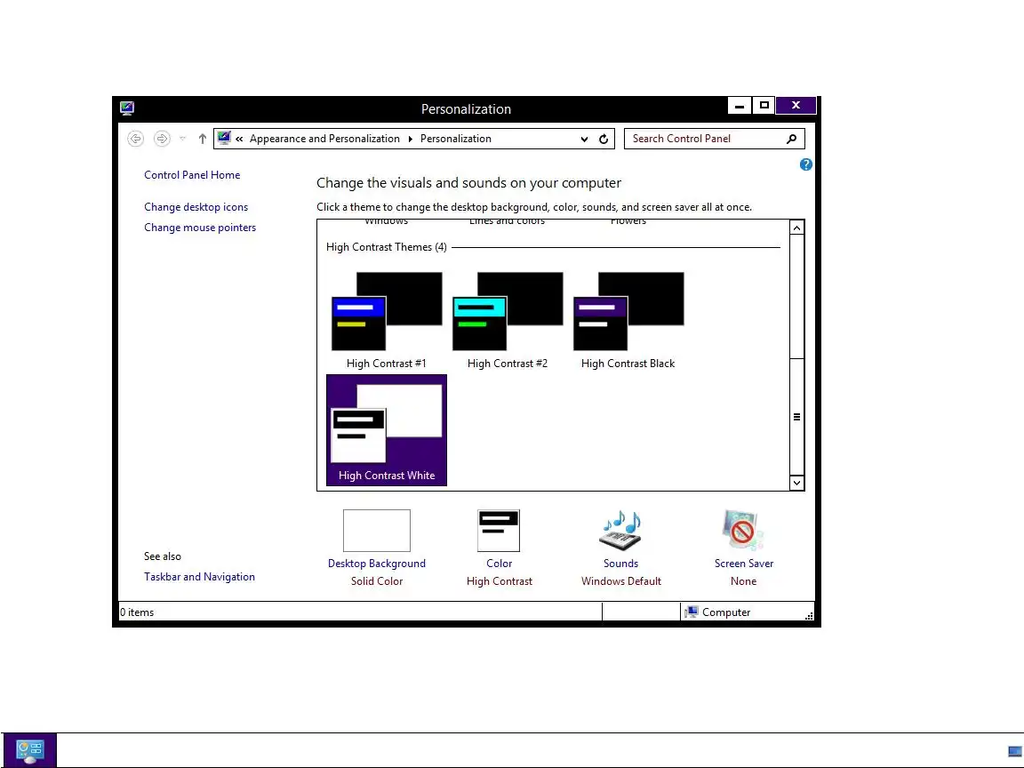Open Control Panel Home link
Image resolution: width=1024 pixels, height=768 pixels.
[192, 175]
